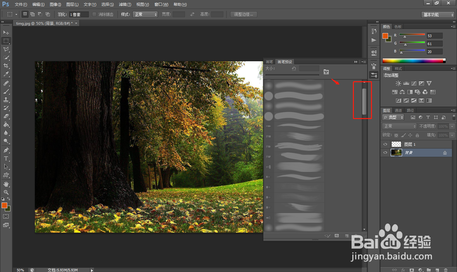Viewport: 457px width, 272px height.
Task: Select the Dodge tool
Action: 6,141
